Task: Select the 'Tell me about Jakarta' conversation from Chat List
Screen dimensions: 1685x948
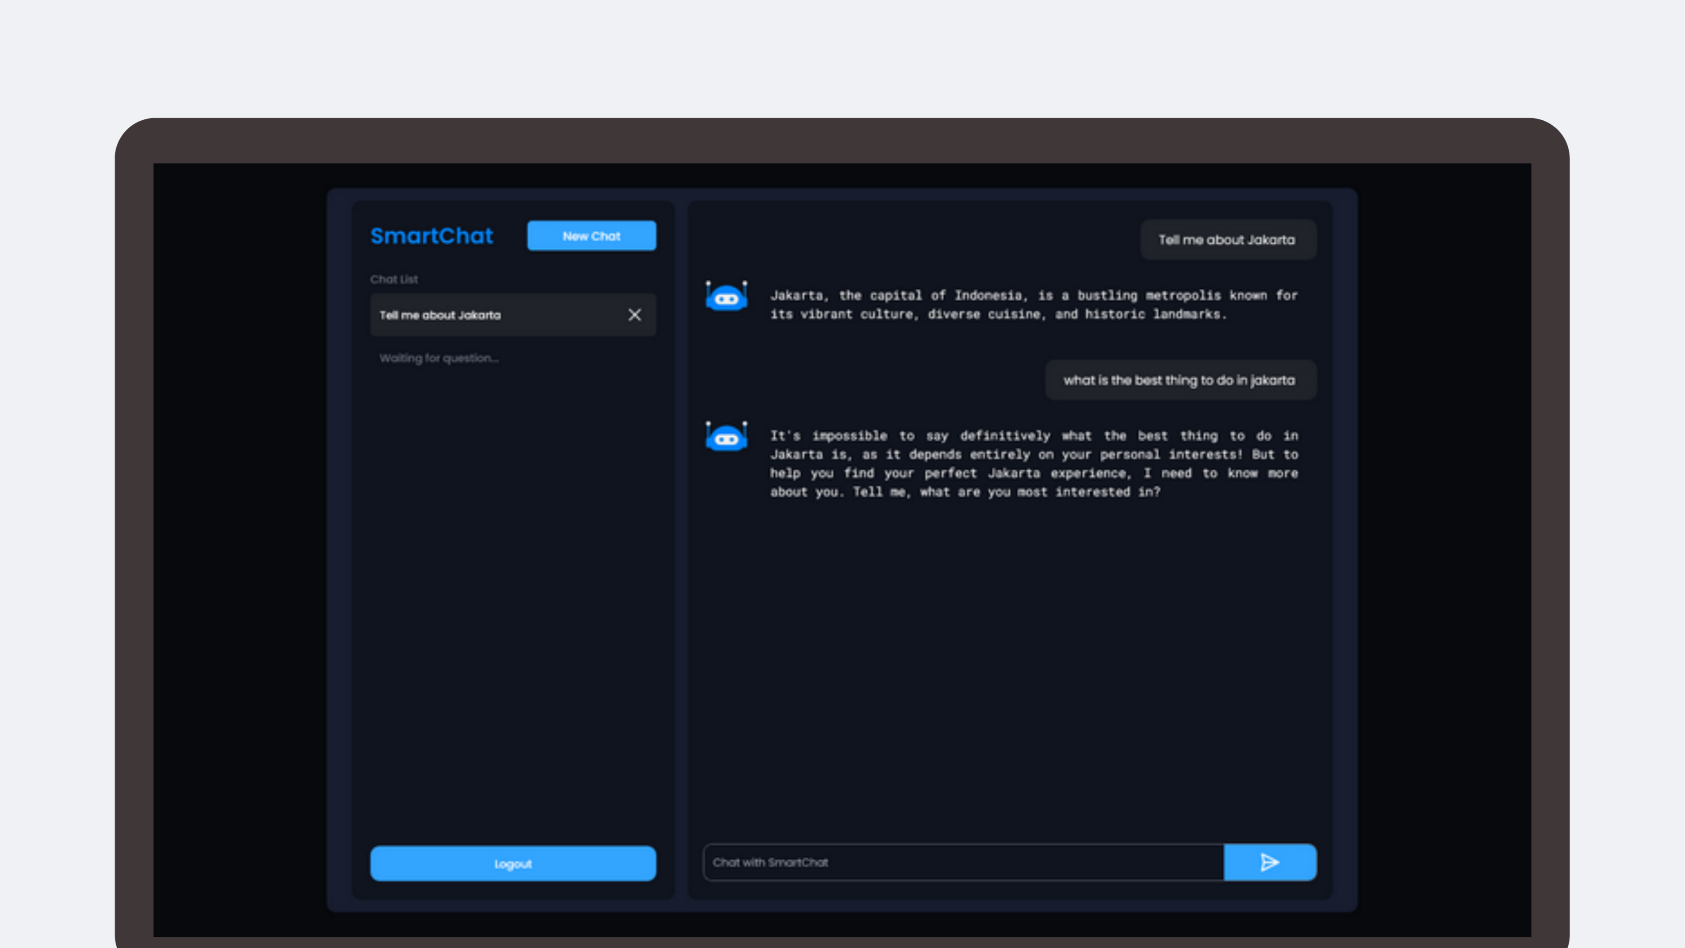Action: (484, 315)
